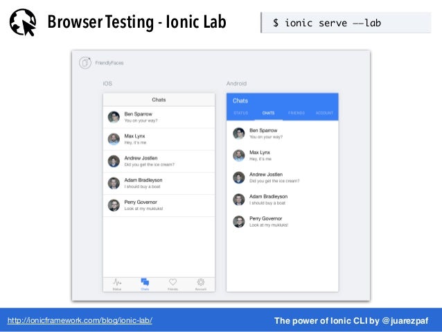Click the globe cursor icon in slide title
The width and height of the screenshot is (442, 332).
[x=23, y=22]
